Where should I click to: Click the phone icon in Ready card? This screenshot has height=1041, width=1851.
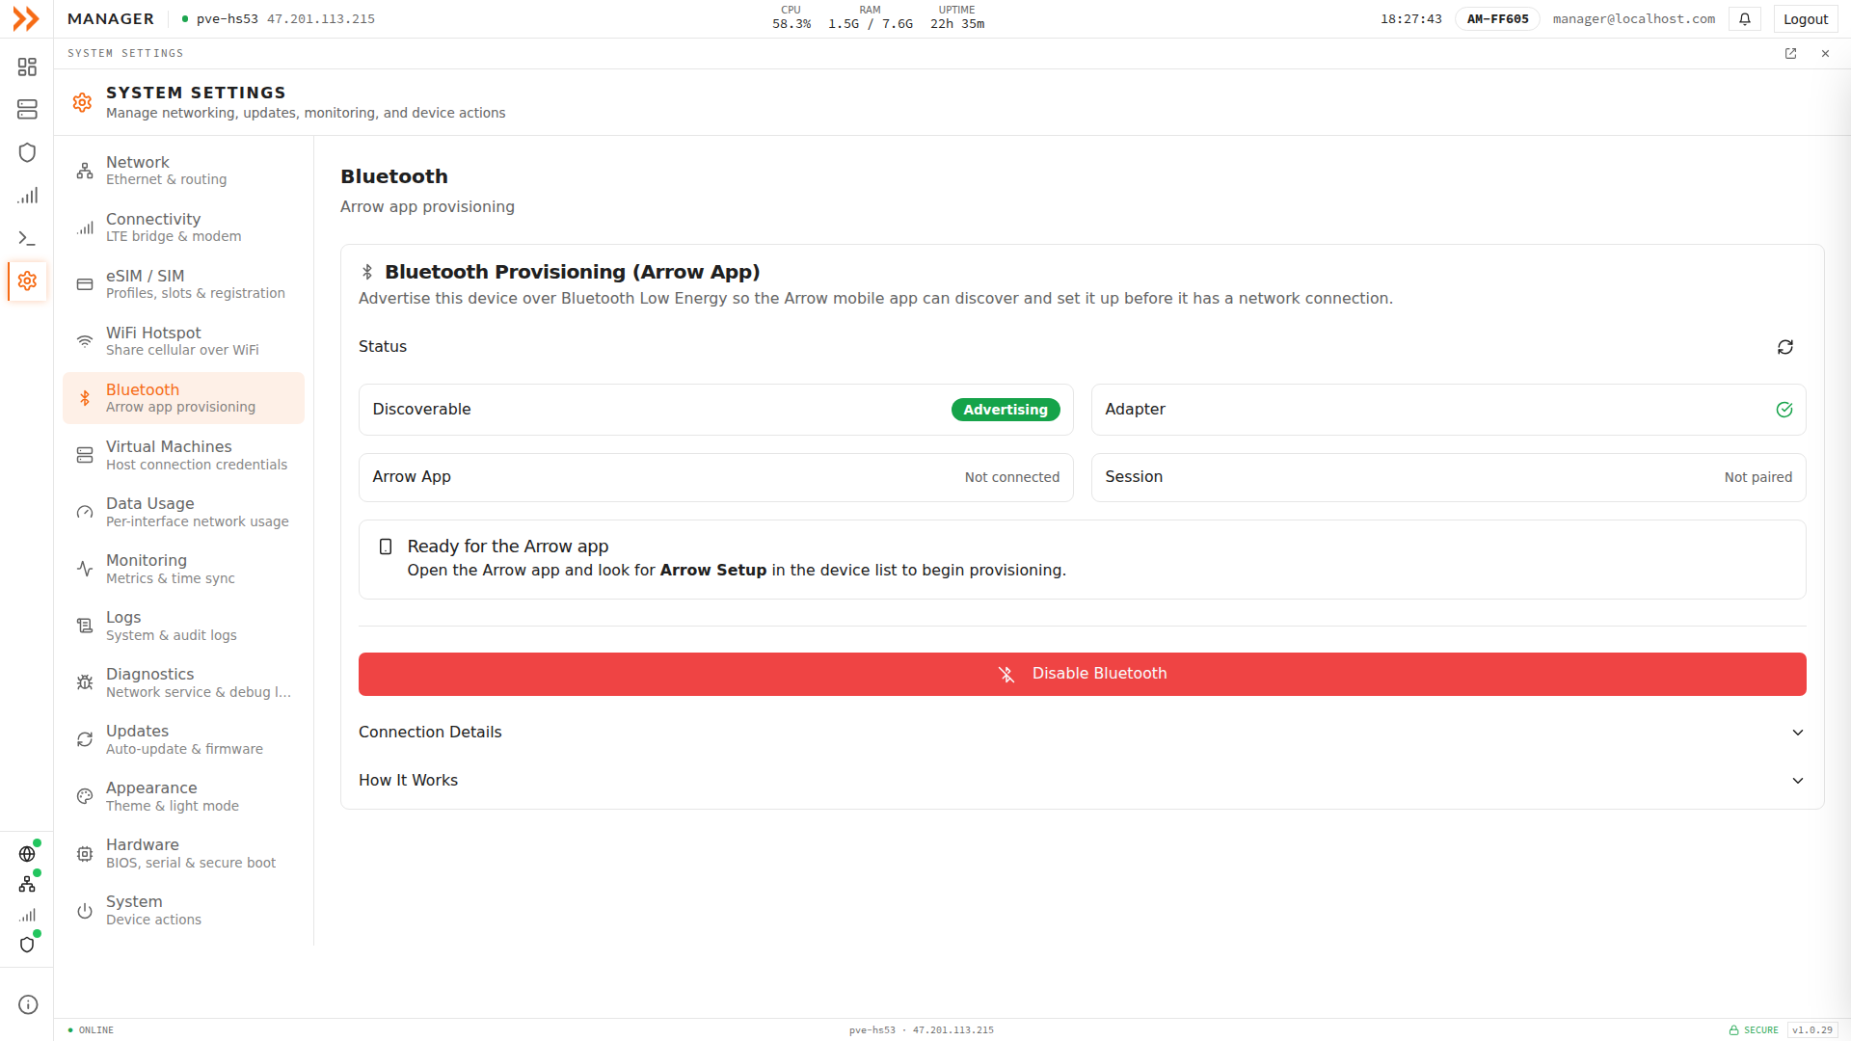386,547
